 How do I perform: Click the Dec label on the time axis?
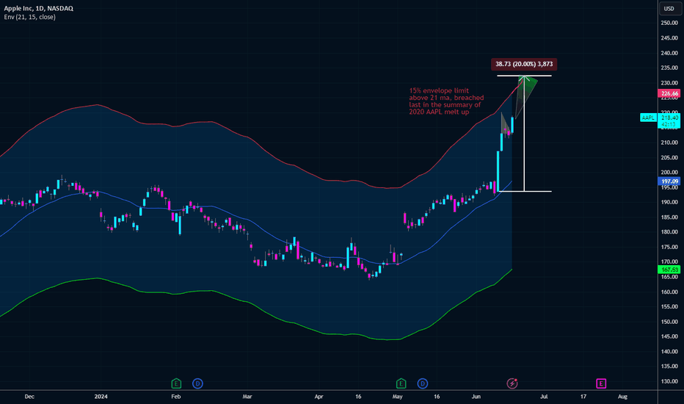click(x=29, y=397)
